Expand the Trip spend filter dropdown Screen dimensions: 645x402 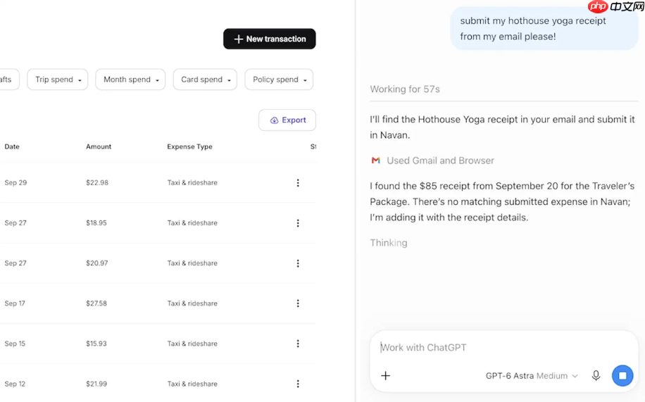[x=58, y=80]
